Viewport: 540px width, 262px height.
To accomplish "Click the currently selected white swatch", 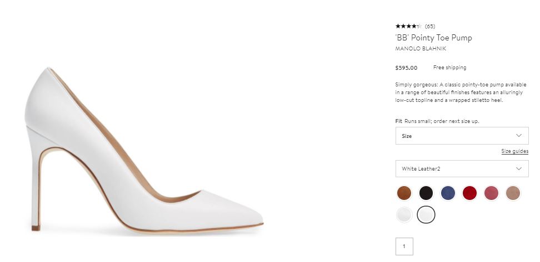I will click(426, 214).
